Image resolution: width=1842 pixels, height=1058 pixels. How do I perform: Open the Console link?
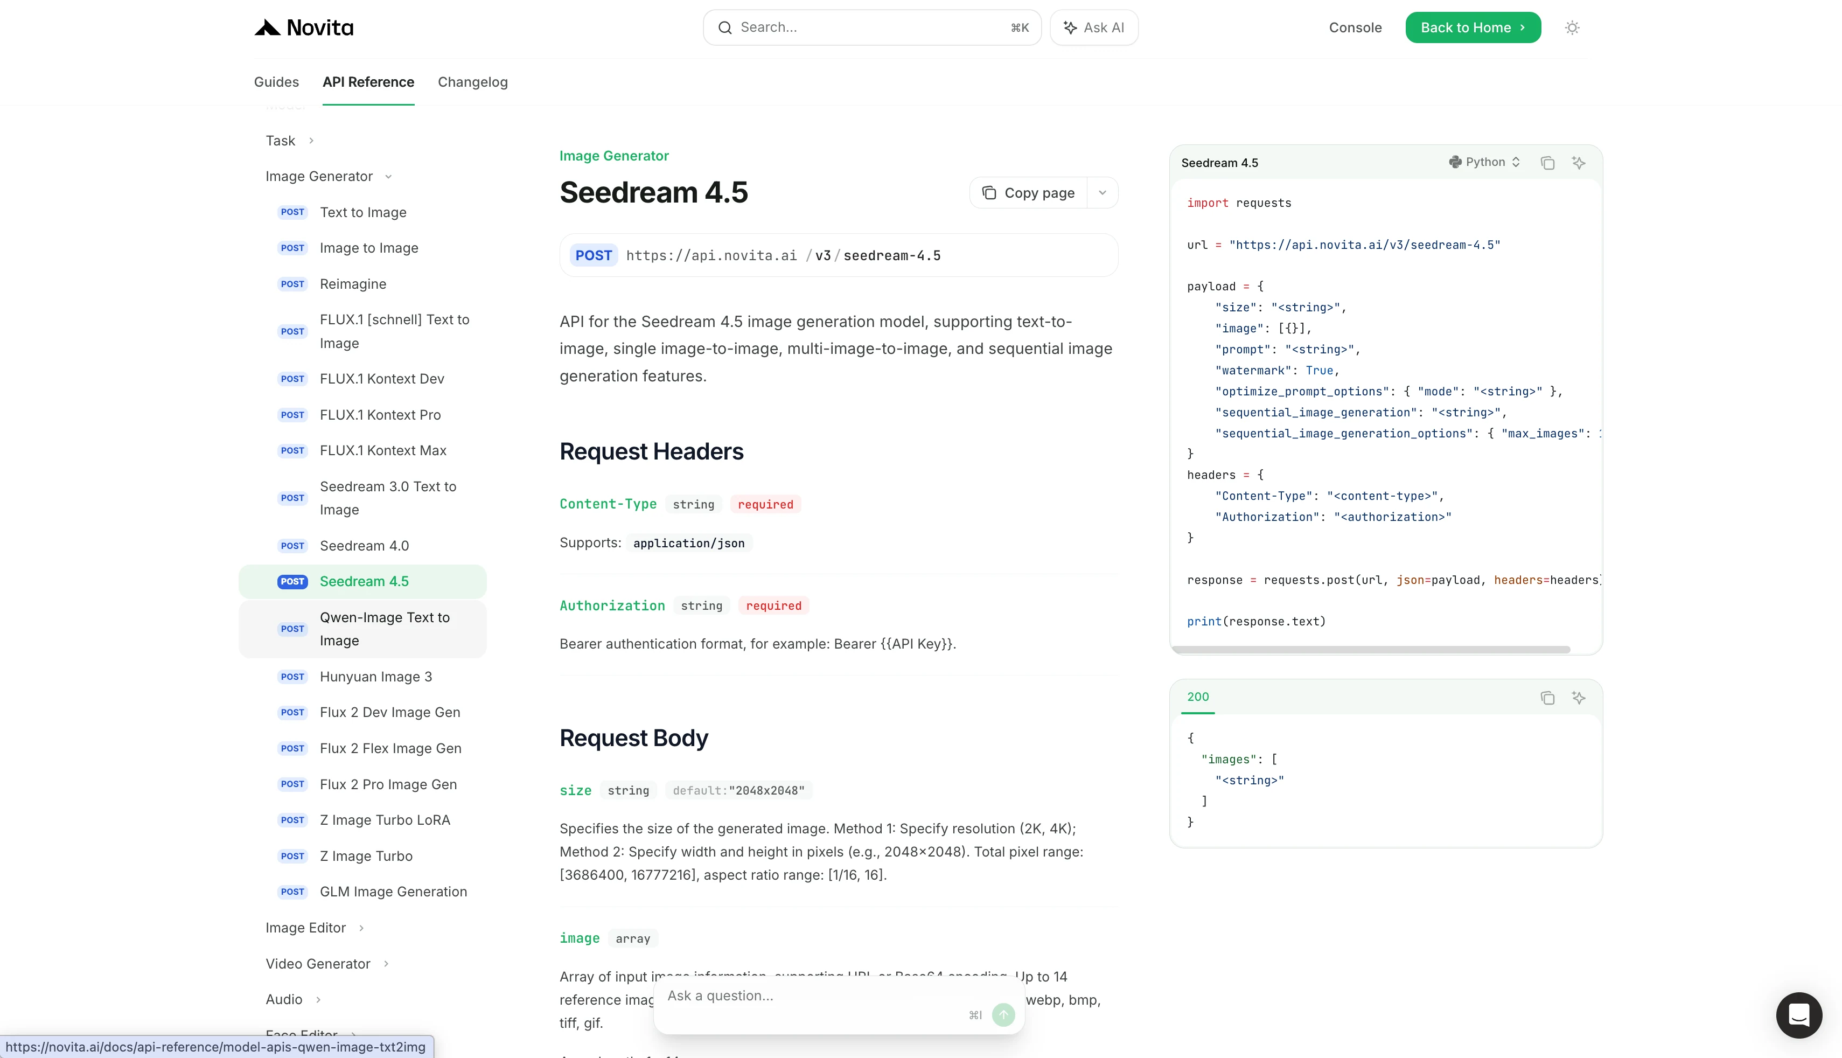coord(1355,27)
